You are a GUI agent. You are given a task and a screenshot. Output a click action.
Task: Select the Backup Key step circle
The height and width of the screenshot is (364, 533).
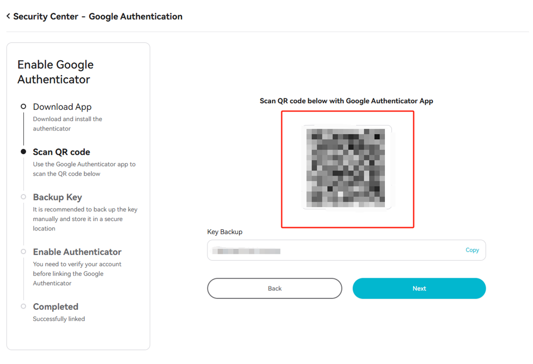(23, 197)
